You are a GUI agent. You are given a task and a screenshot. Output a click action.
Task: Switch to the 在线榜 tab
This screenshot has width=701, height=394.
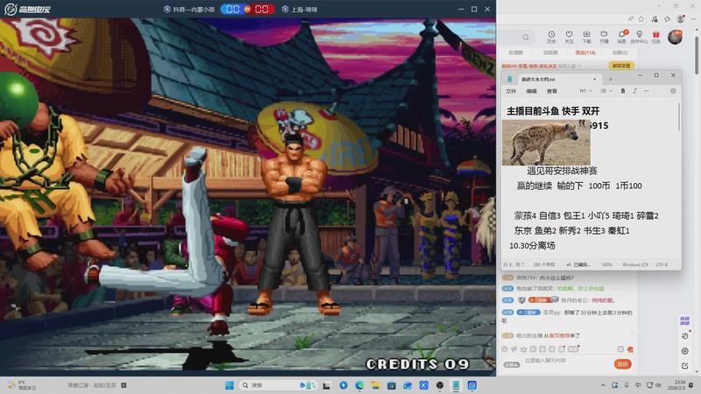click(515, 53)
